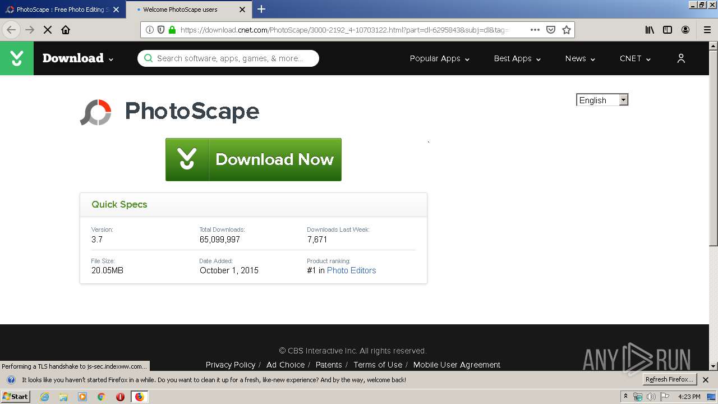Open Windows Explorer folder in taskbar

coord(63,397)
